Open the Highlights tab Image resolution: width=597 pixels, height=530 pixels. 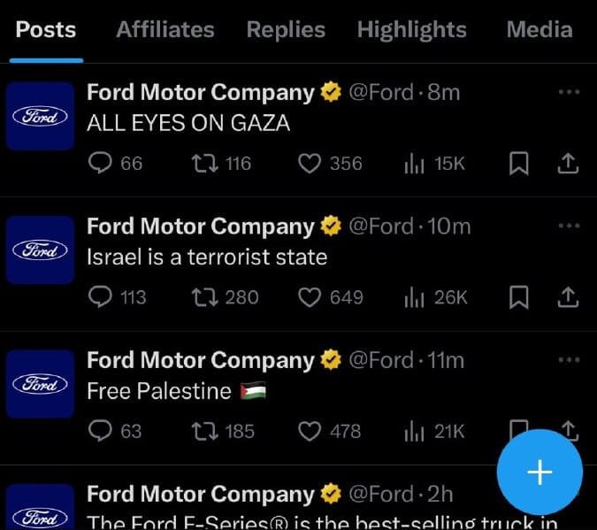[411, 29]
